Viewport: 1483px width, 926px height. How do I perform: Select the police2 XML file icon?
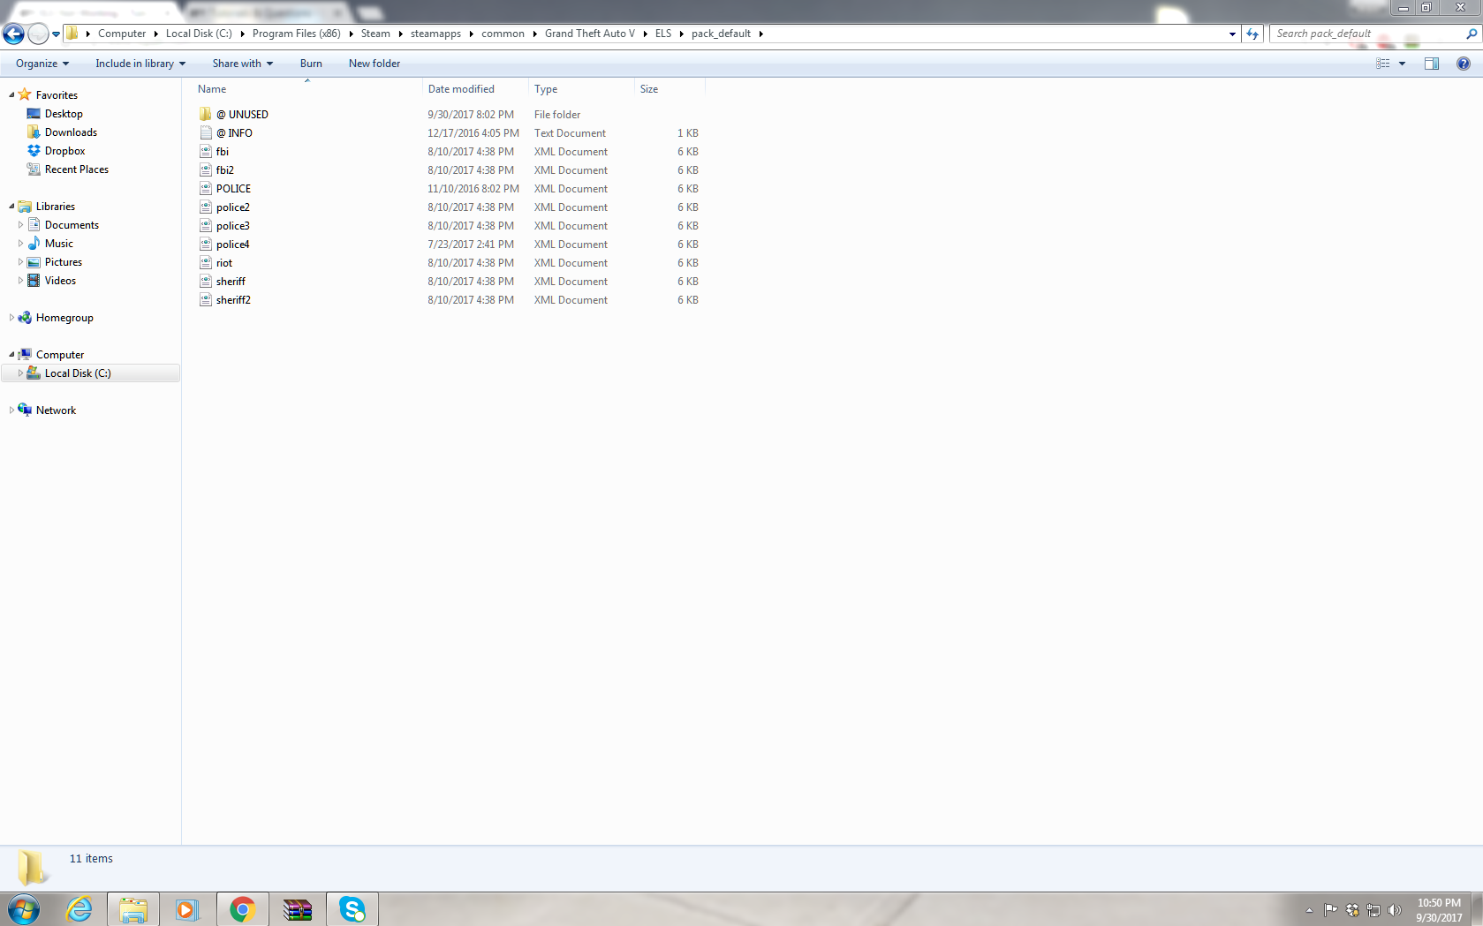pyautogui.click(x=206, y=207)
